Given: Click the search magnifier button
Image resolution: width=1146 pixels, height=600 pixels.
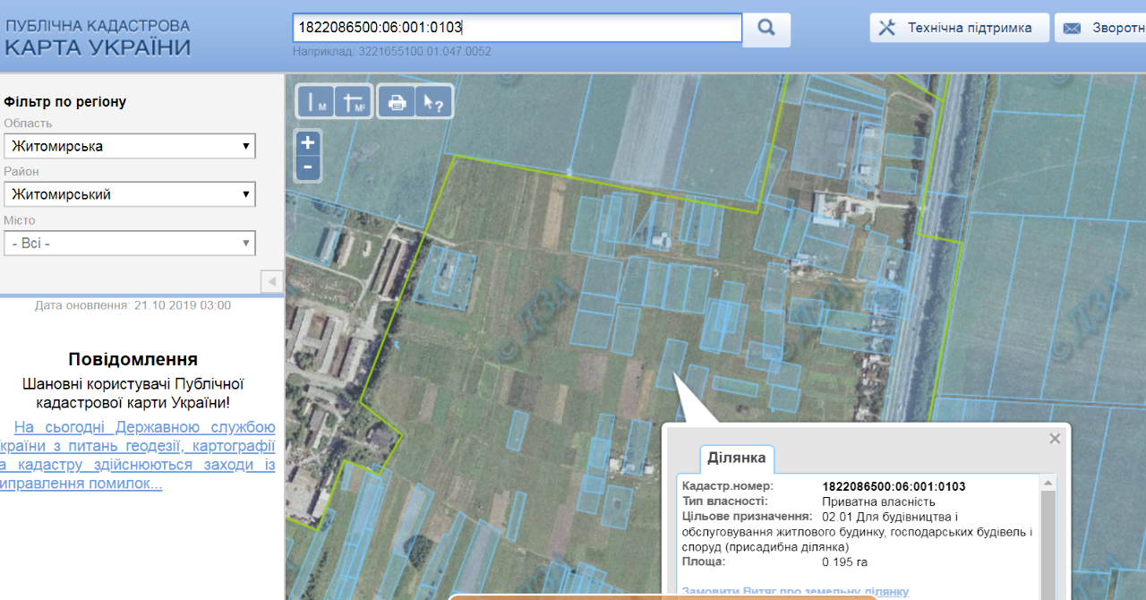Looking at the screenshot, I should [766, 28].
